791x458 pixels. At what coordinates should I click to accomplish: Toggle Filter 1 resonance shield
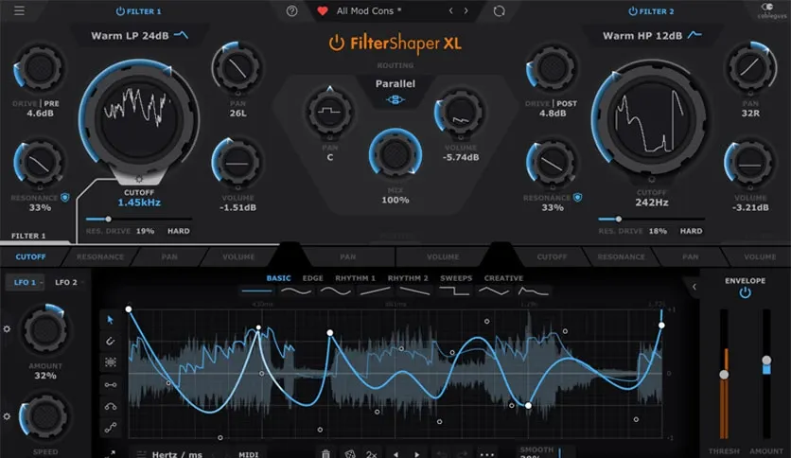65,197
